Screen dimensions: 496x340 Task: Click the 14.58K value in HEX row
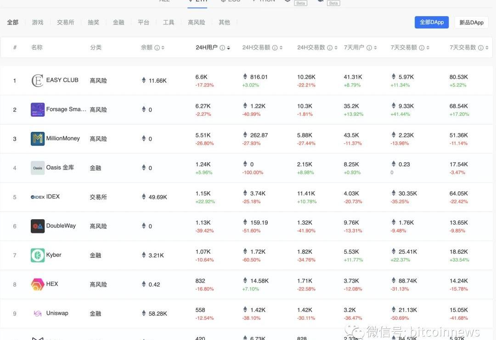point(259,281)
